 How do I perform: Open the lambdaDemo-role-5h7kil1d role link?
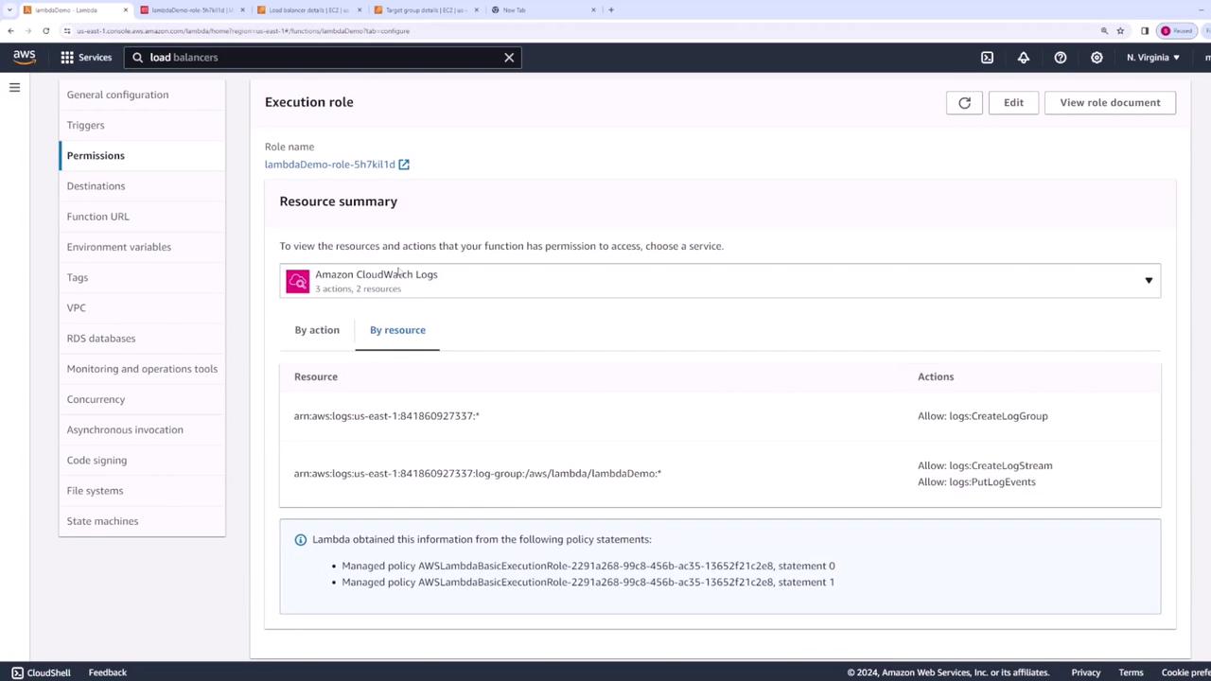coord(330,165)
